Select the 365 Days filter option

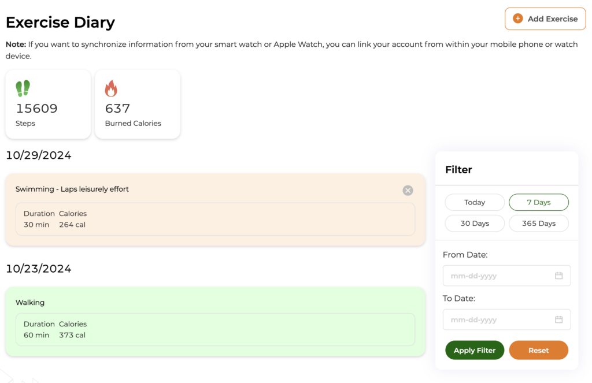539,224
